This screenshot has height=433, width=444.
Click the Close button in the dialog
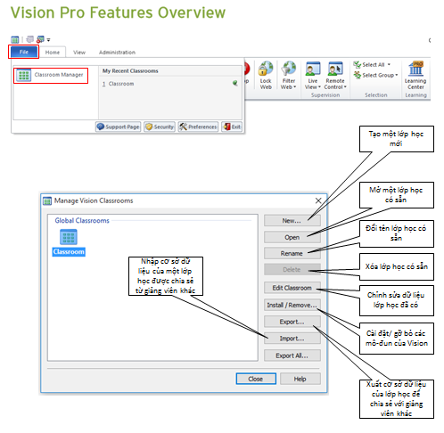click(x=256, y=379)
